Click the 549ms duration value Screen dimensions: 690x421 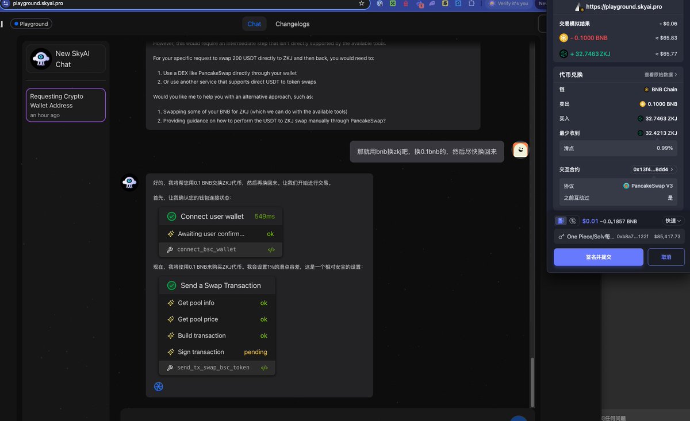coord(264,217)
